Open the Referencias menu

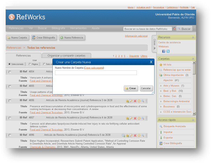point(16,28)
